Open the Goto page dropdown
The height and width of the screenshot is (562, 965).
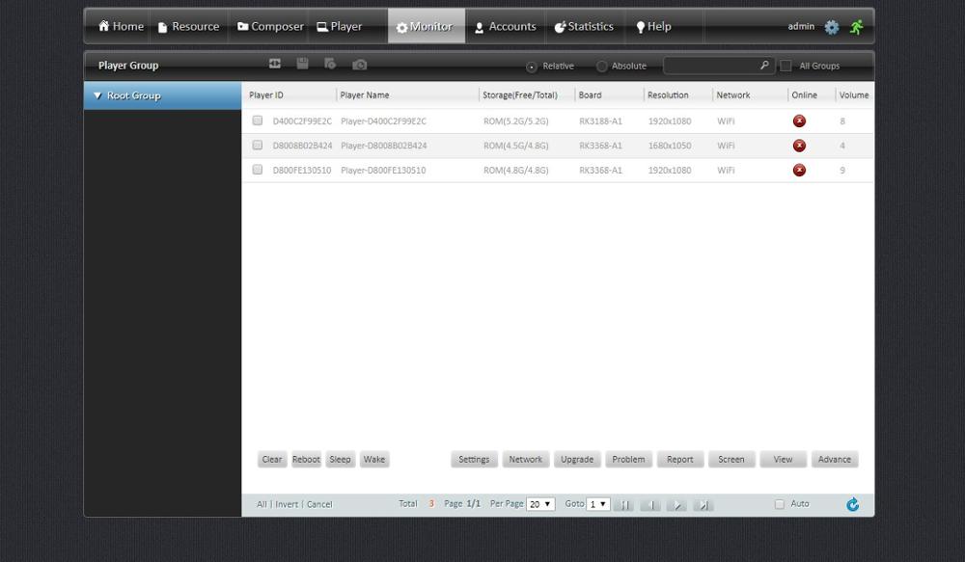(x=597, y=504)
